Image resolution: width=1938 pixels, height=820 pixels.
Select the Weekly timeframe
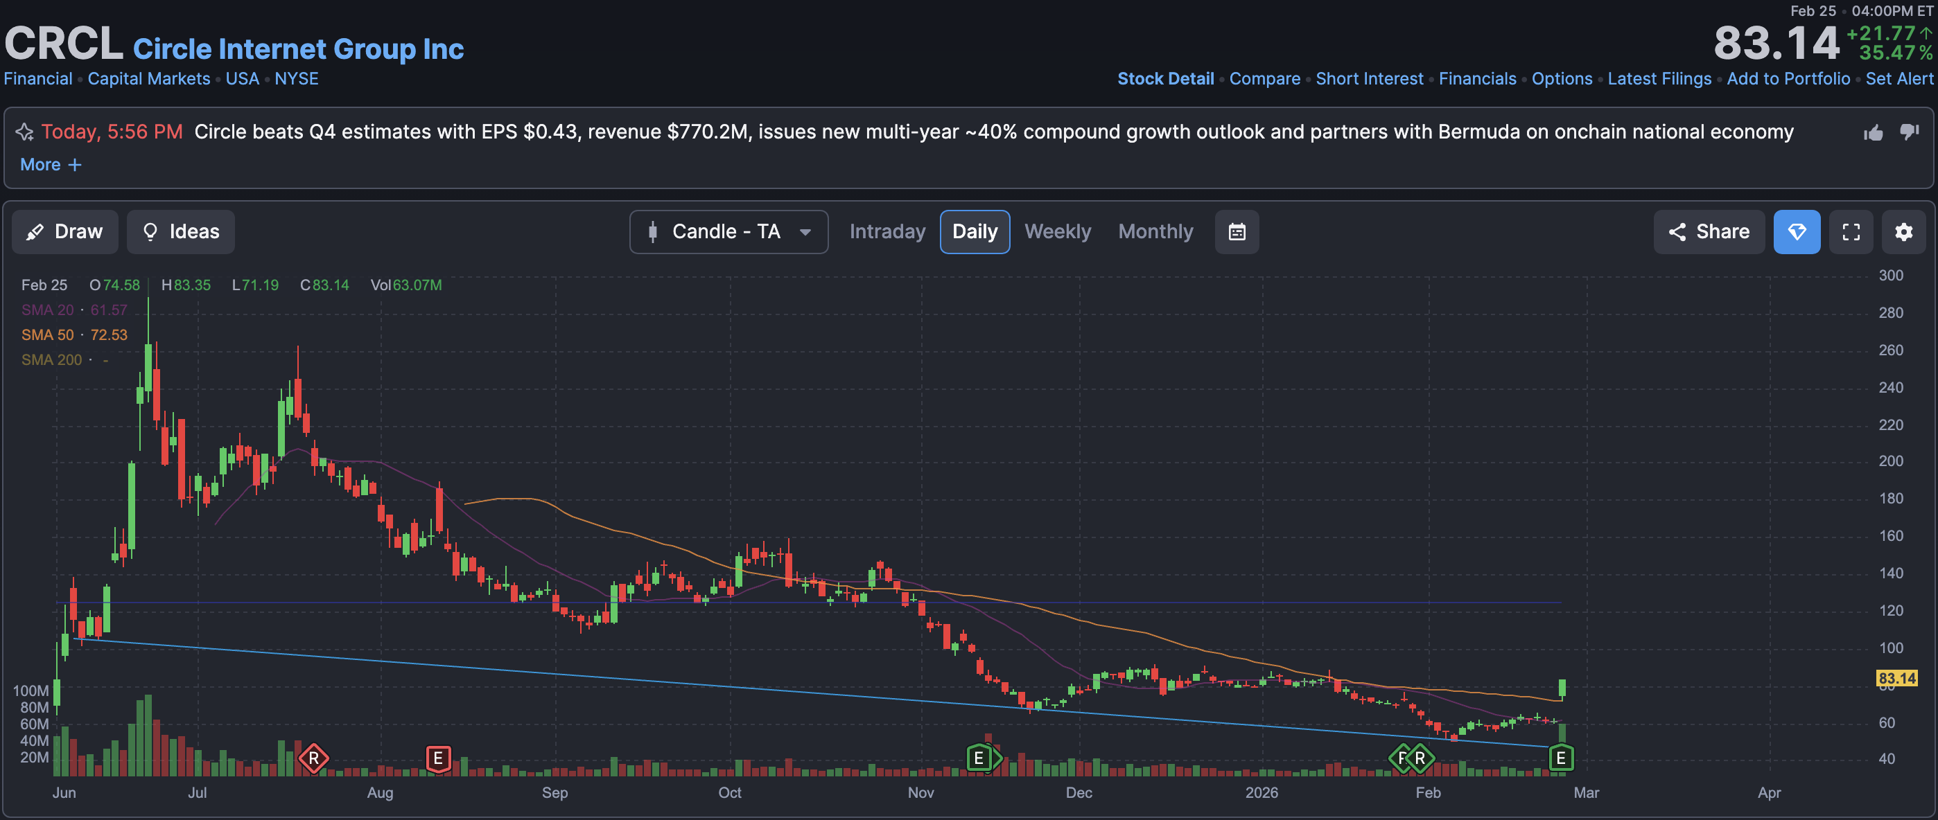coord(1057,231)
